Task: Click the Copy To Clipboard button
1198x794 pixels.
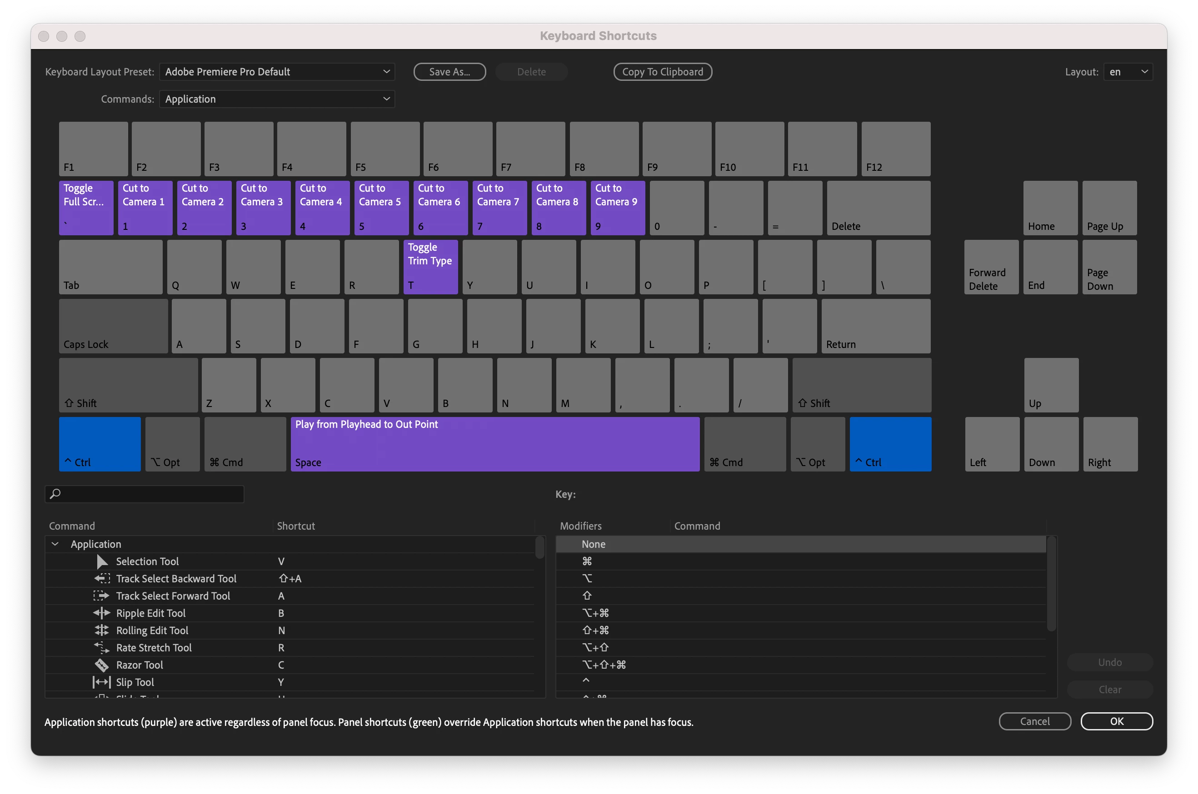Action: coord(662,71)
